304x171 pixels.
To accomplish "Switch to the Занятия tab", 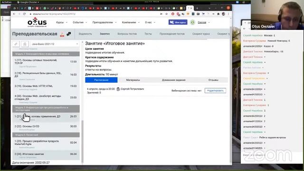I will click(x=104, y=34).
